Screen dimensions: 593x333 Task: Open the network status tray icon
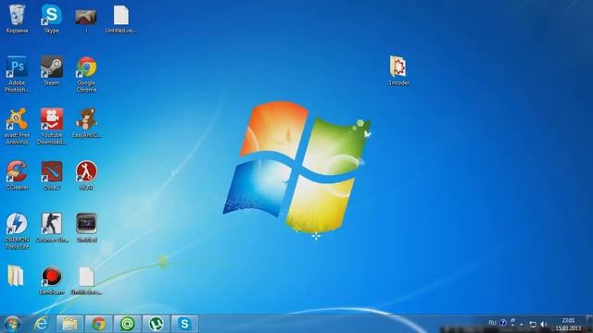[533, 324]
